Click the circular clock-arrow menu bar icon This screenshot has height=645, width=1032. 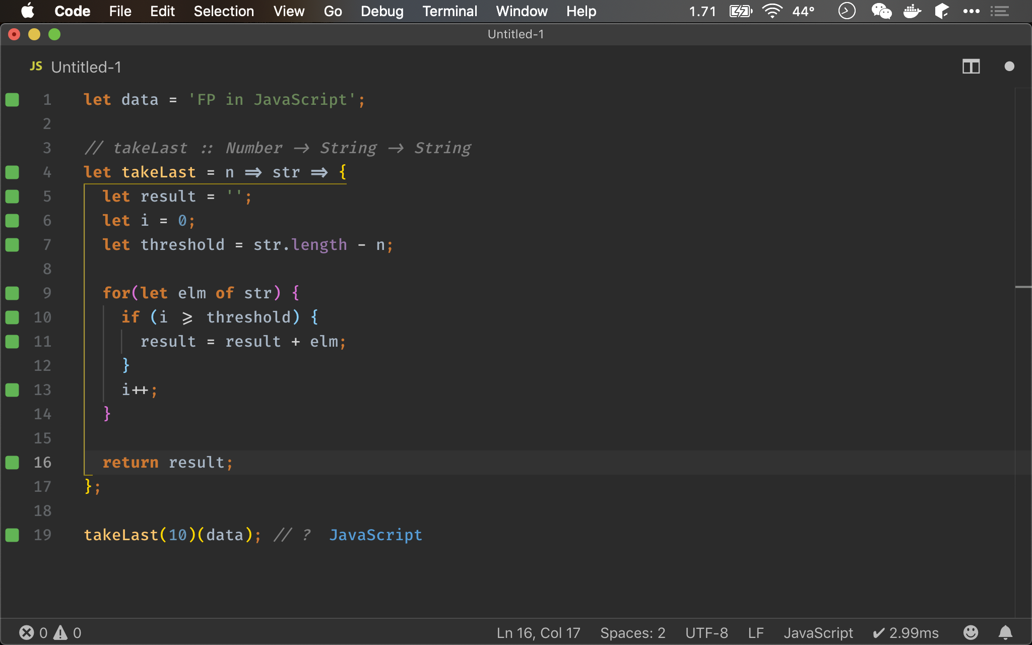point(847,11)
